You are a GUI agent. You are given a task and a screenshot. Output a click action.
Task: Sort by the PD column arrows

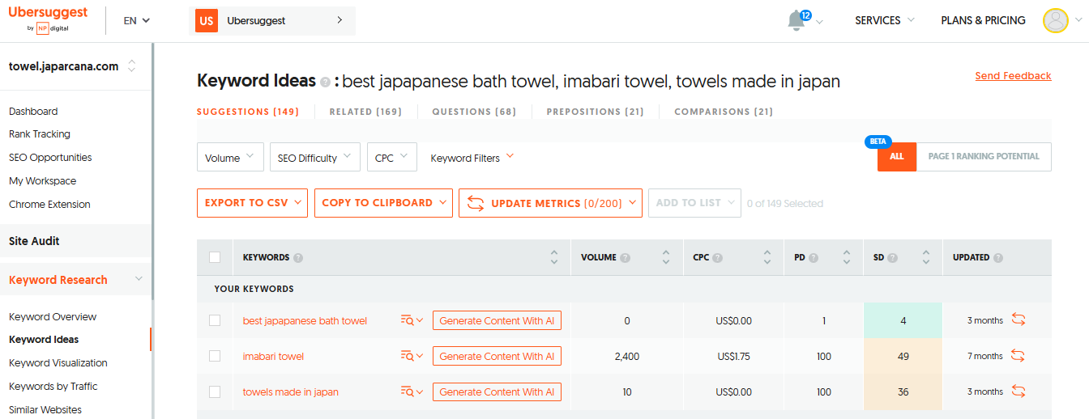847,257
